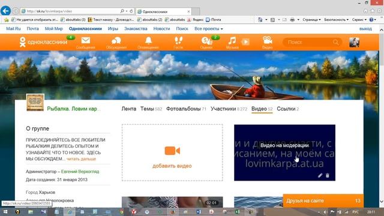Click the добавить видео button
Screen dimensions: 384x216
tap(172, 166)
